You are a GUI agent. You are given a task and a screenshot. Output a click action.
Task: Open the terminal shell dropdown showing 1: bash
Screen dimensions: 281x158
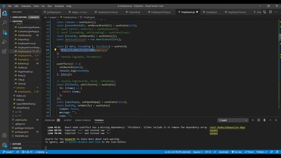(x=233, y=120)
